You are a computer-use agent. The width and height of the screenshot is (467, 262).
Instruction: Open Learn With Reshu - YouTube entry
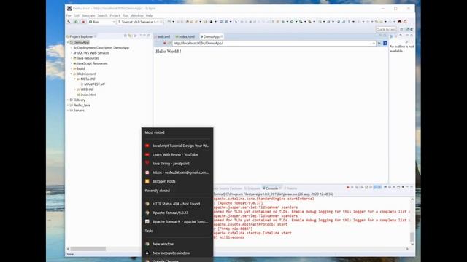[x=177, y=155]
